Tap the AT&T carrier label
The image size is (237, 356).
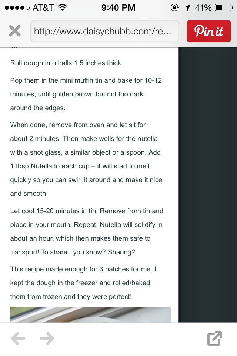(x=43, y=8)
